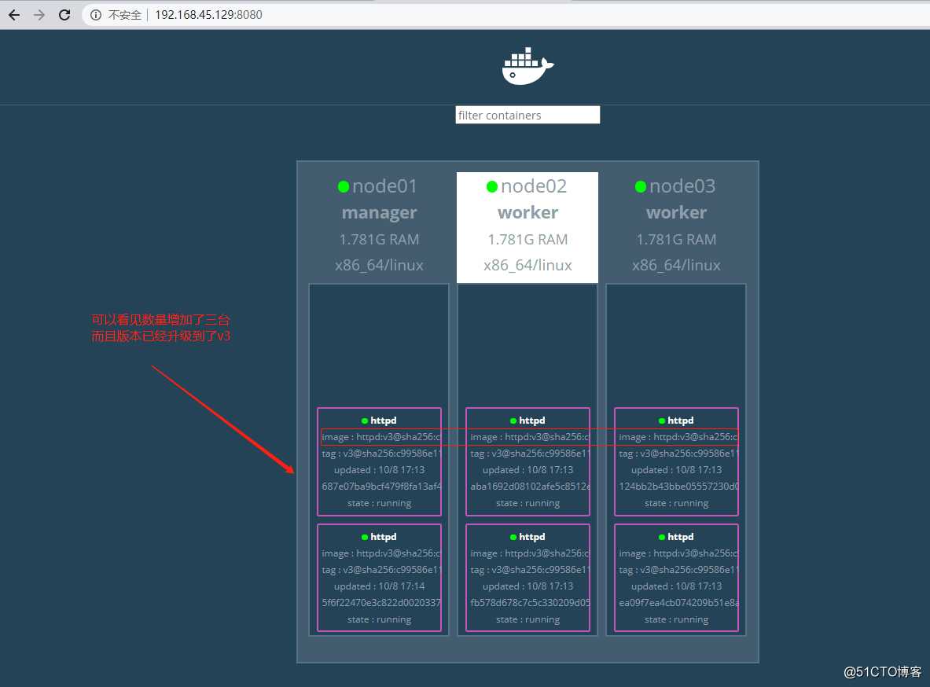This screenshot has height=687, width=930.
Task: Click the info icon before 不安全 in address bar
Action: tap(95, 14)
